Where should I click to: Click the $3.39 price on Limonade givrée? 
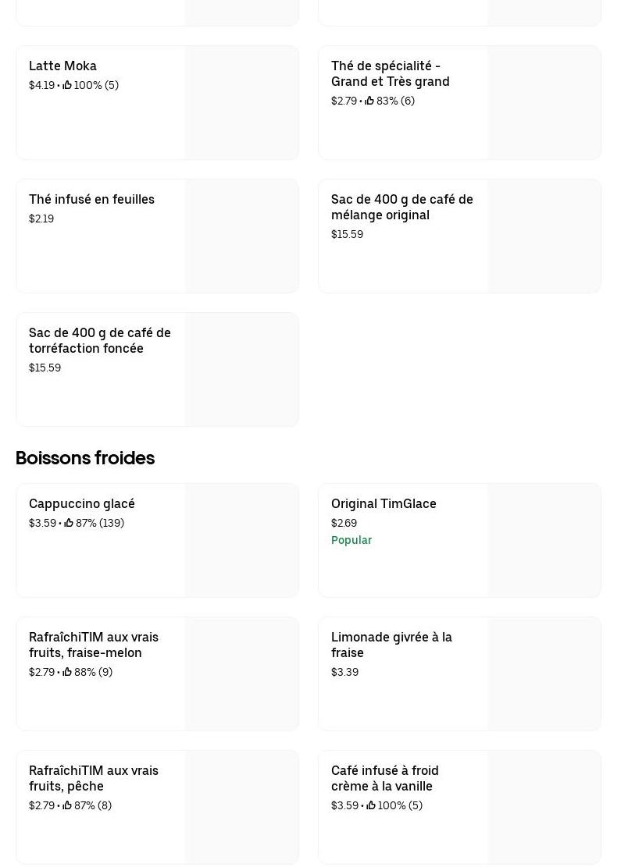[x=344, y=672]
